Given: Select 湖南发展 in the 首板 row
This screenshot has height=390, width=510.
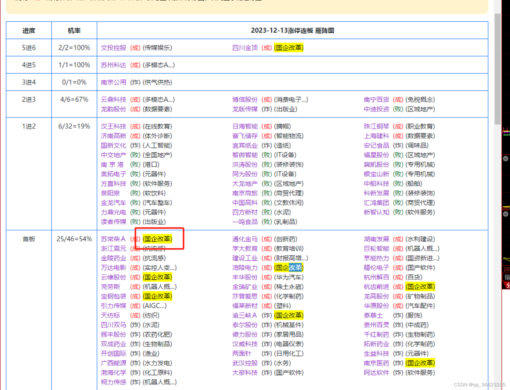Looking at the screenshot, I should tap(376, 239).
